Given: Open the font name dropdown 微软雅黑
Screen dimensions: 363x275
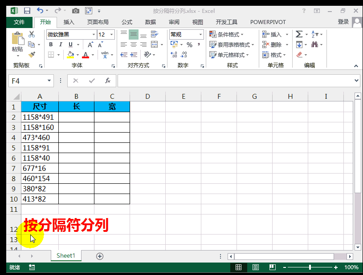Looking at the screenshot, I should pos(94,34).
